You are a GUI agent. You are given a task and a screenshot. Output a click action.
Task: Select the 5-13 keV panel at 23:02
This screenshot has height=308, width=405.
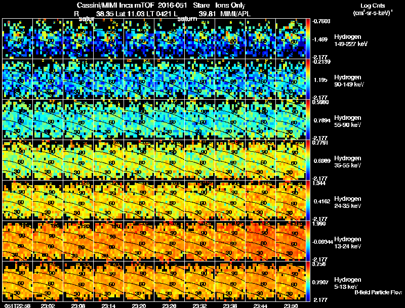point(48,282)
